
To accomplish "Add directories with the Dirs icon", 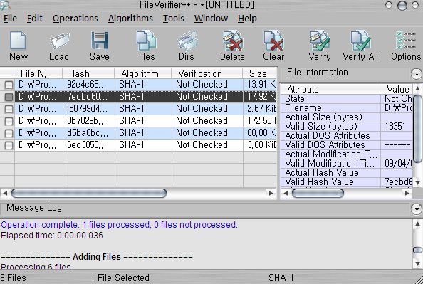I will click(x=187, y=41).
